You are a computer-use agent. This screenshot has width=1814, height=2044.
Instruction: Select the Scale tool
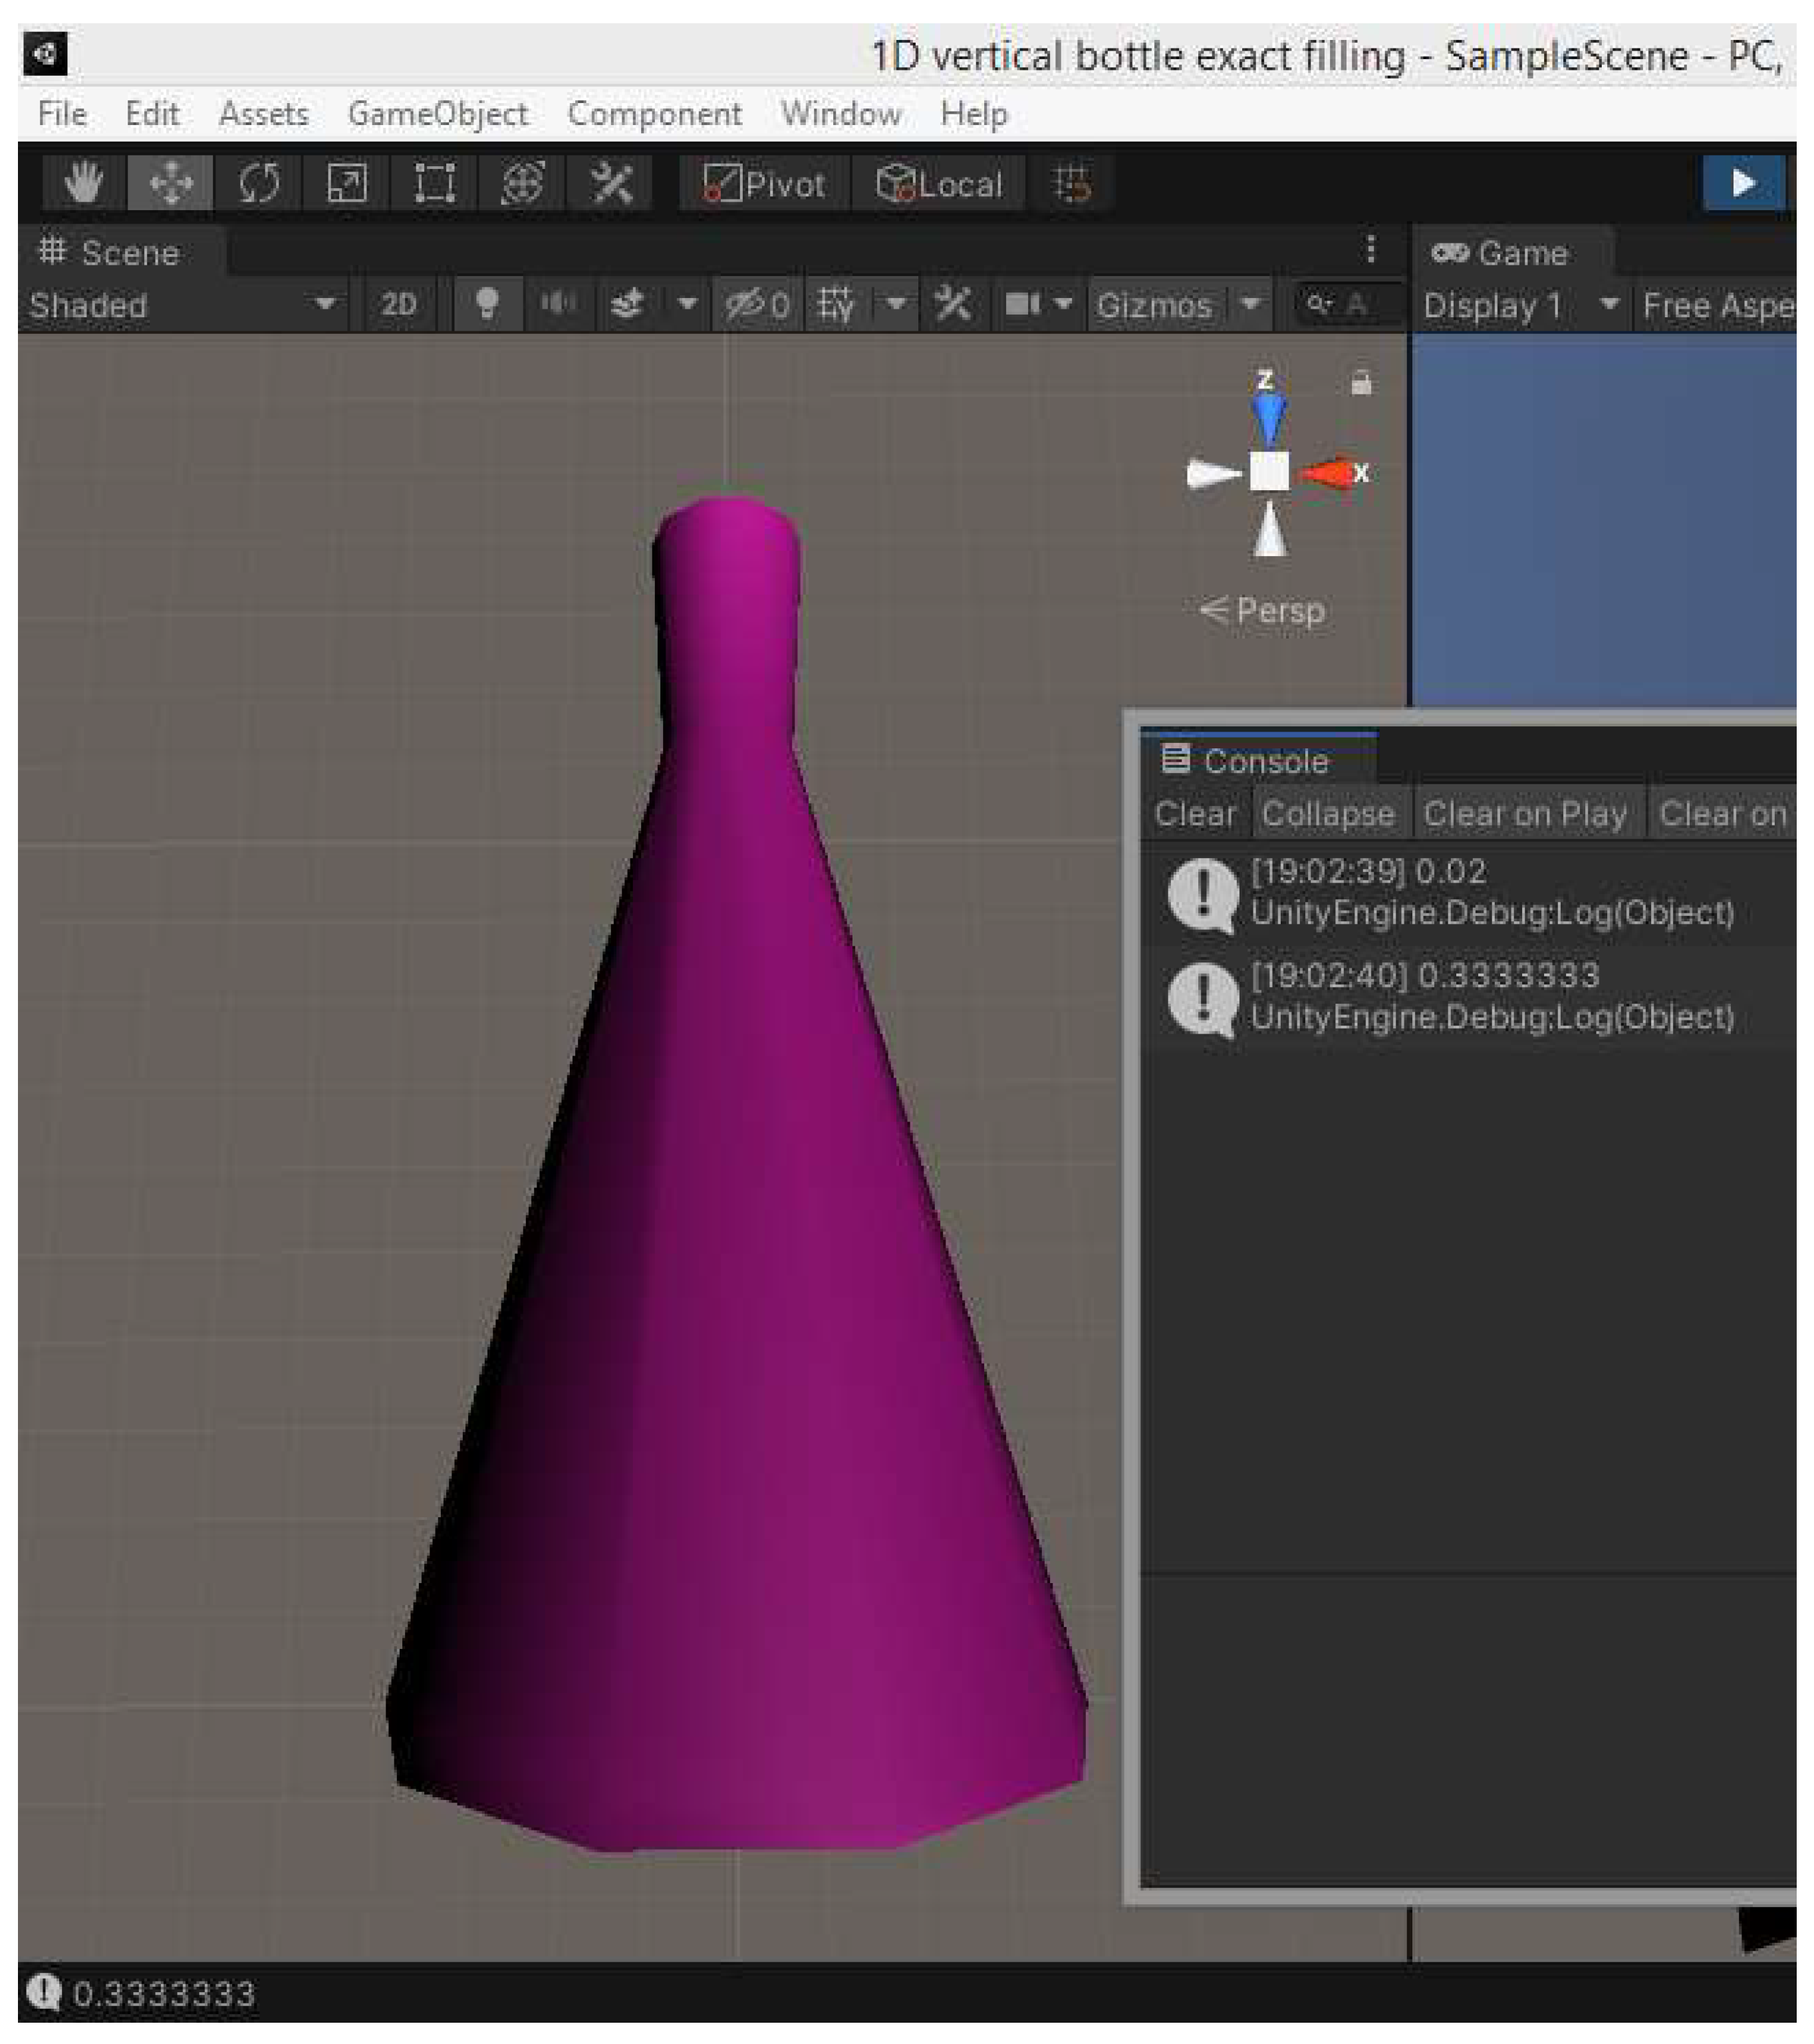click(347, 183)
